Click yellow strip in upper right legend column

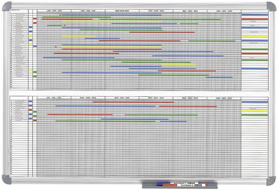255,36
